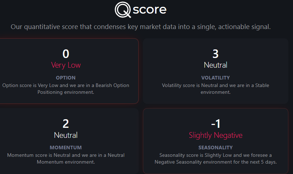Click the Momentum score value 2

(x=66, y=124)
